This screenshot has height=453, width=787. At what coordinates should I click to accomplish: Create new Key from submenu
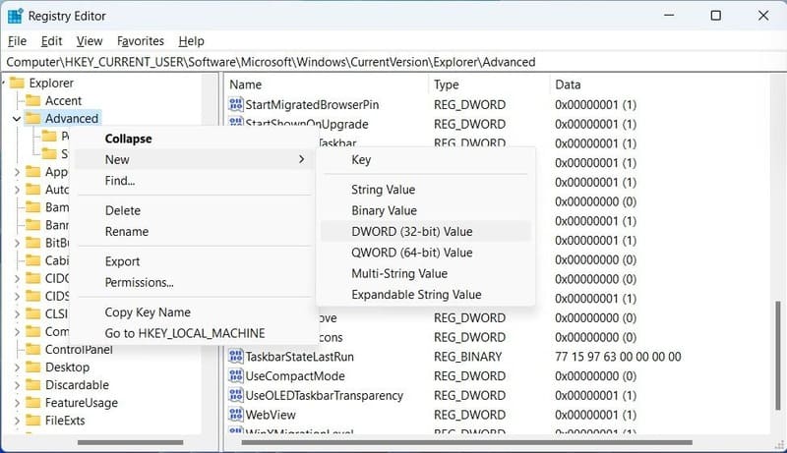pyautogui.click(x=426, y=160)
